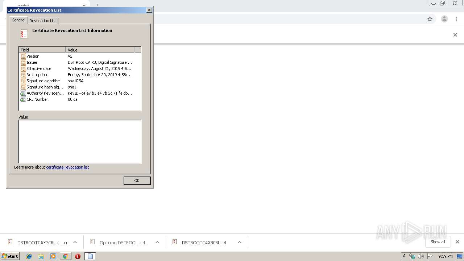
Task: Select the Signature algorithm field icon
Action: [23, 81]
